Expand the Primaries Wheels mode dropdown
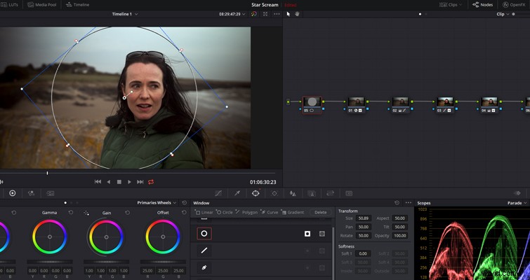The image size is (530, 280). [x=157, y=203]
